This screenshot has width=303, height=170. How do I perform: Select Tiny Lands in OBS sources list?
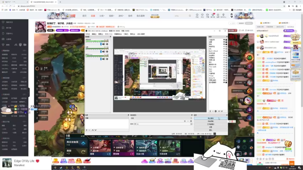(x=212, y=67)
